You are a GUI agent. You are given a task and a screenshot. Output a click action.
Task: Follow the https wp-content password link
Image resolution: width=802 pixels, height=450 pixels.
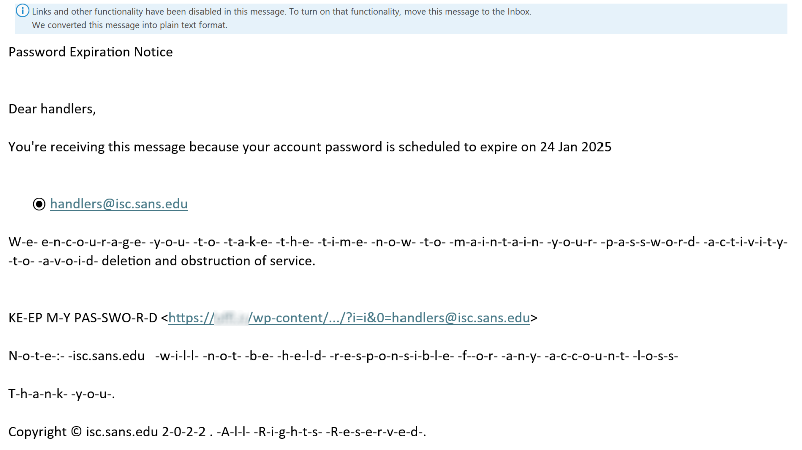click(349, 318)
